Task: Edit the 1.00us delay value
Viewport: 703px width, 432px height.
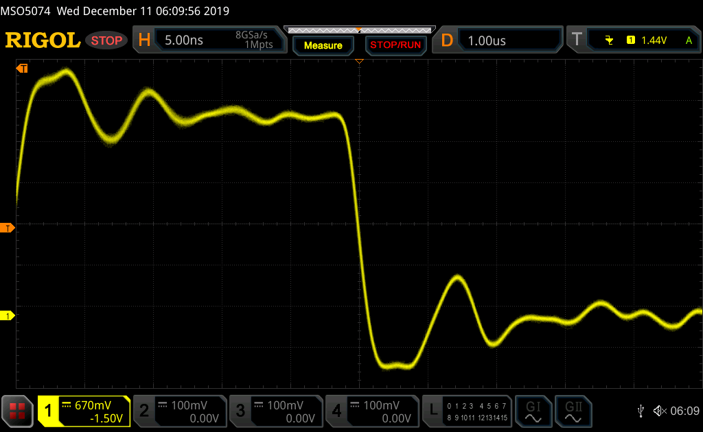Action: [x=487, y=40]
